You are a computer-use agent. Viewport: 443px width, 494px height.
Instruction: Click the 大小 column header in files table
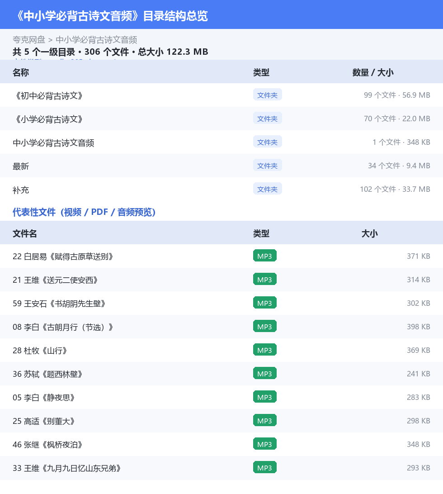[370, 233]
